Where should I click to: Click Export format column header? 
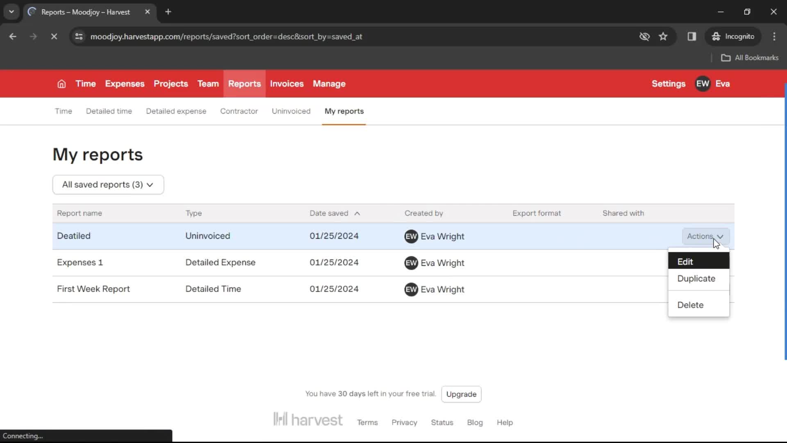pos(537,213)
